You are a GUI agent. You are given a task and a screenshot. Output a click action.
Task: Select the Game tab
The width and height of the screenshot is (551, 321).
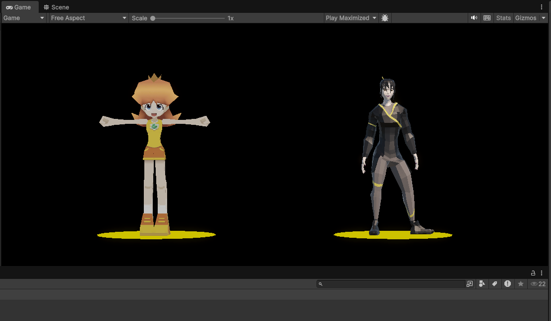pos(19,7)
